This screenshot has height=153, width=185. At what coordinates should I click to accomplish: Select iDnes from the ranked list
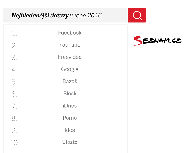click(x=70, y=106)
